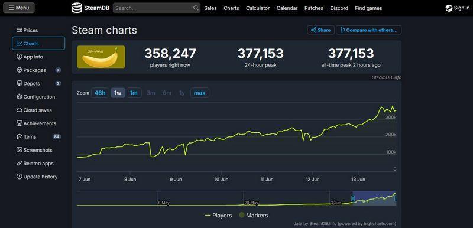Click the 300k axis label
The height and width of the screenshot is (228, 473).
pos(391,117)
